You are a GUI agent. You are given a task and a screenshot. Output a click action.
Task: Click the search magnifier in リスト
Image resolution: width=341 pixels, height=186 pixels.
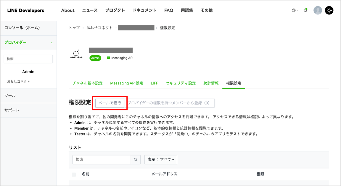[x=136, y=159]
